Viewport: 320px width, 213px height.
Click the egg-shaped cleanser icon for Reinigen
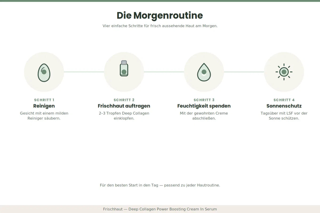(44, 72)
